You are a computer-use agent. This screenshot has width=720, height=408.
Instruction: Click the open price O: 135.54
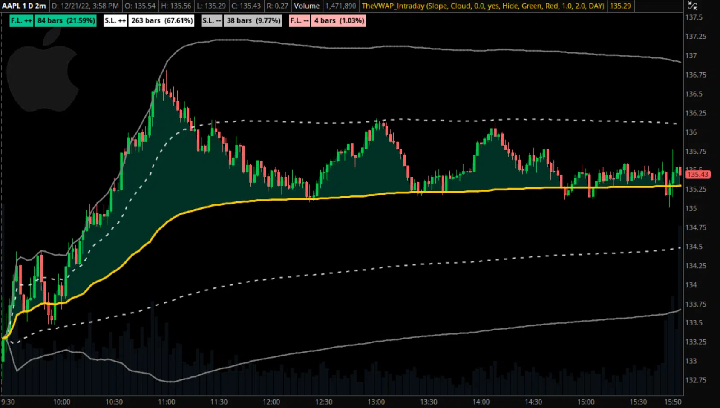[x=140, y=6]
